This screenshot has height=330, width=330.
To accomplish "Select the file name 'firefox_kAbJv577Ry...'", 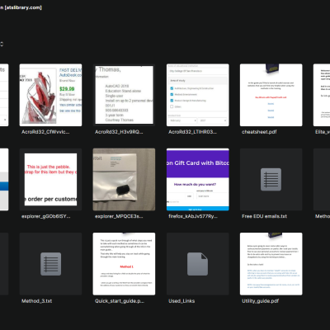I will pyautogui.click(x=193, y=216).
